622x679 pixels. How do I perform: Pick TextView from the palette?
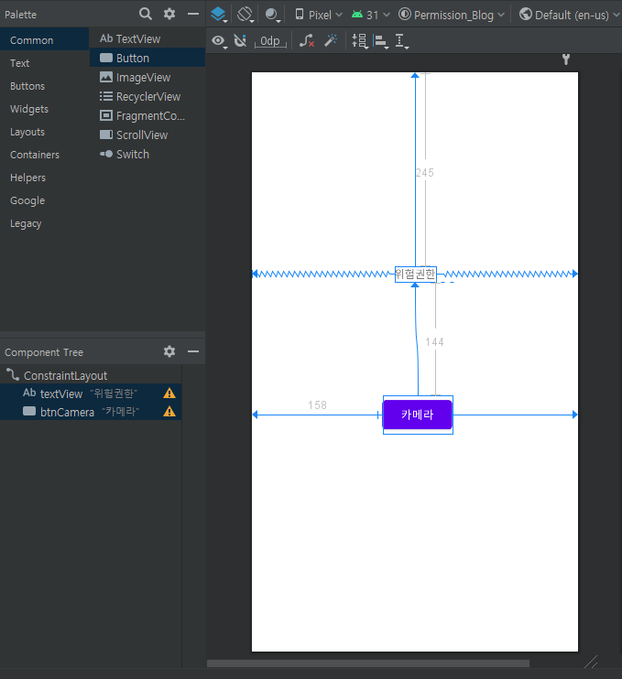coord(147,39)
